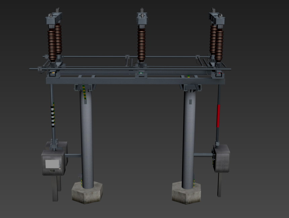This screenshot has width=289, height=218.
Task: Select the horizontal steel platform beam
Action: (135, 81)
